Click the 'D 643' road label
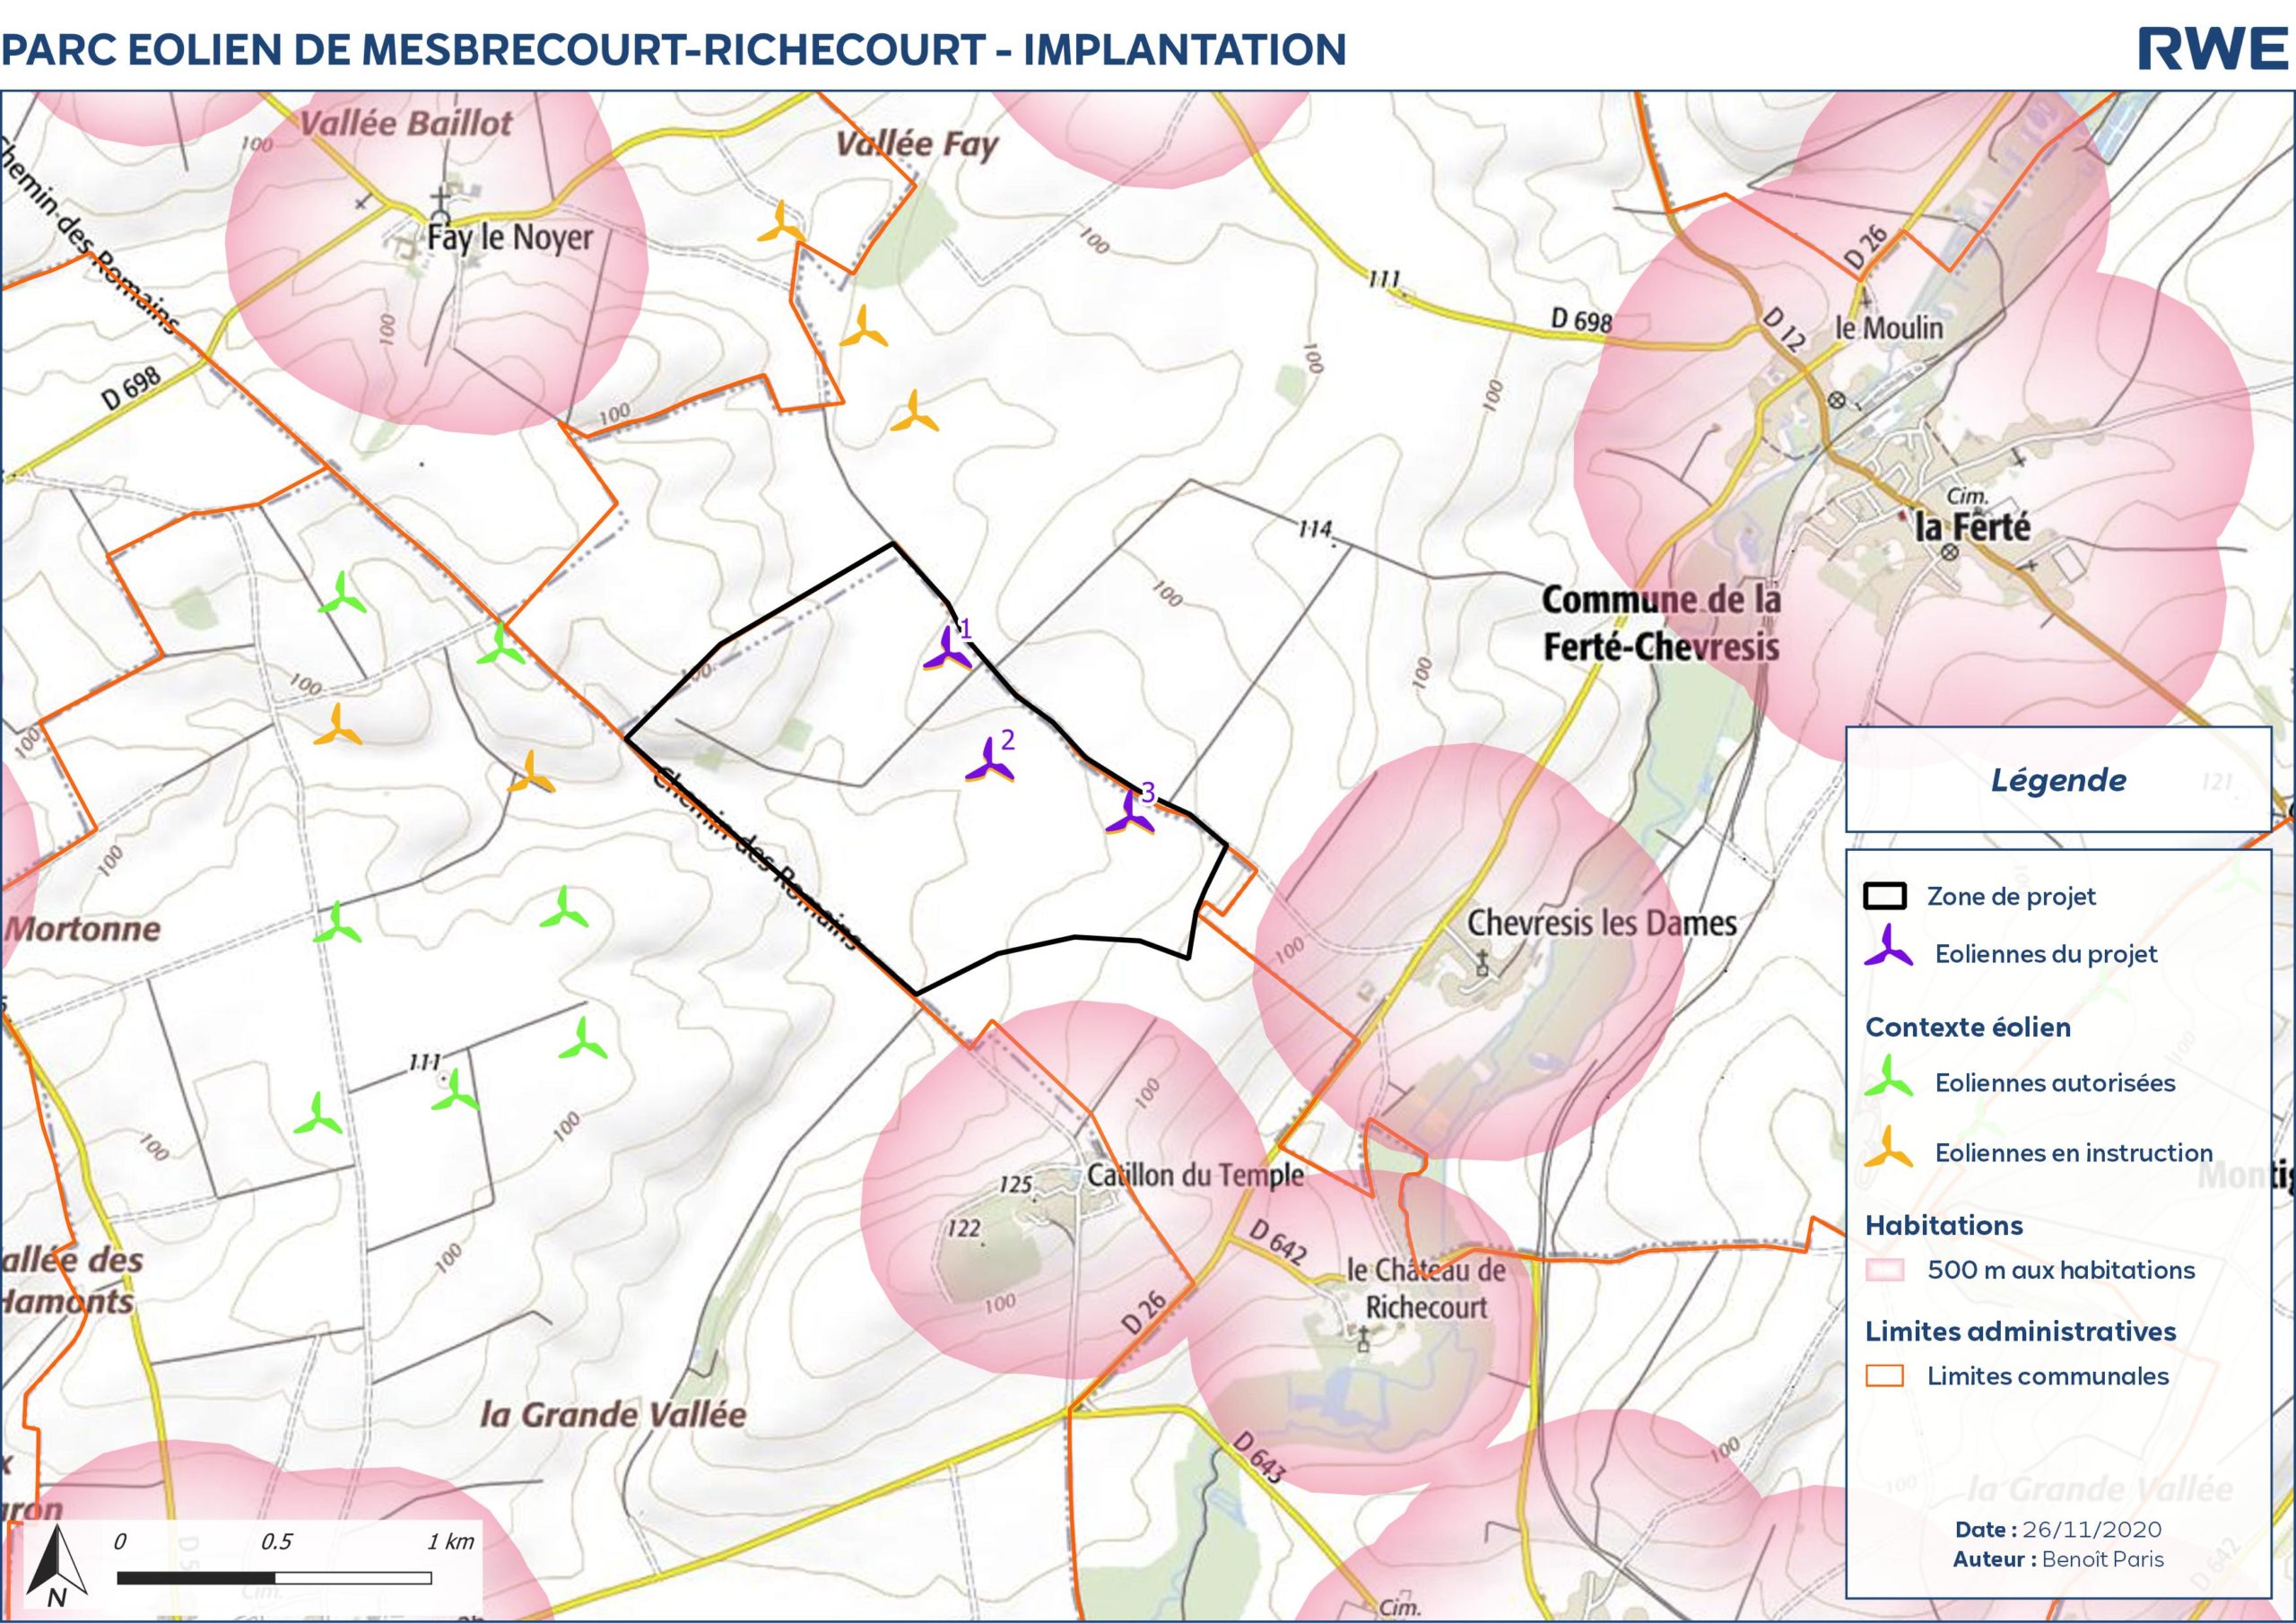Screen dimensions: 2296x1623 pos(1259,1457)
